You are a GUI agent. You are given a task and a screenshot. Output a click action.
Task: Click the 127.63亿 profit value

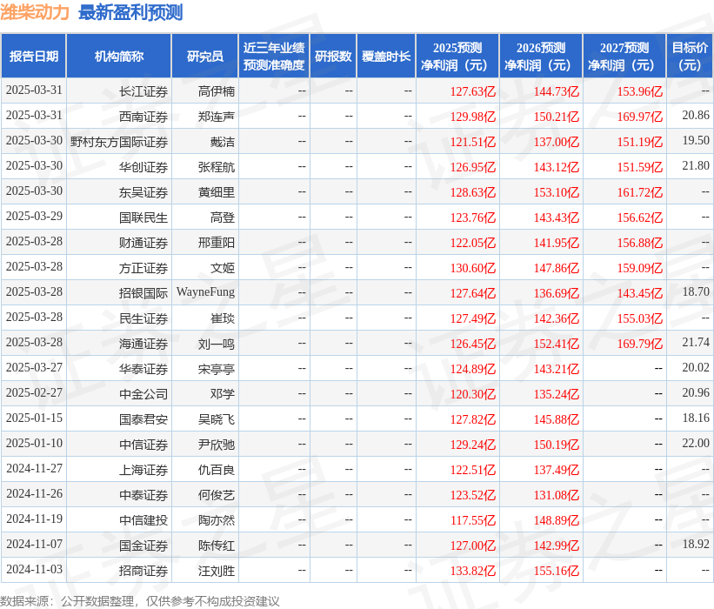(x=472, y=91)
